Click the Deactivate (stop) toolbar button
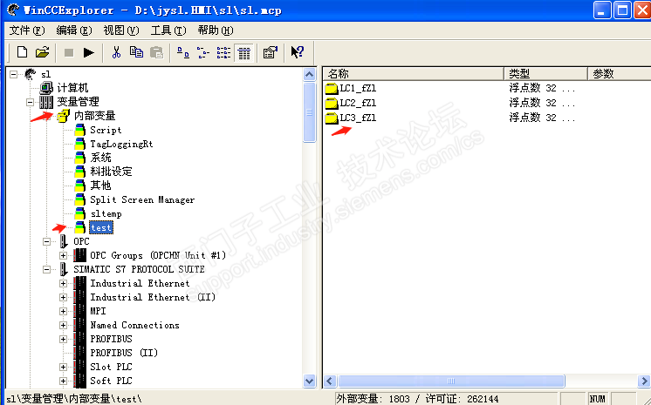Screen dimensions: 651x405 [69, 52]
